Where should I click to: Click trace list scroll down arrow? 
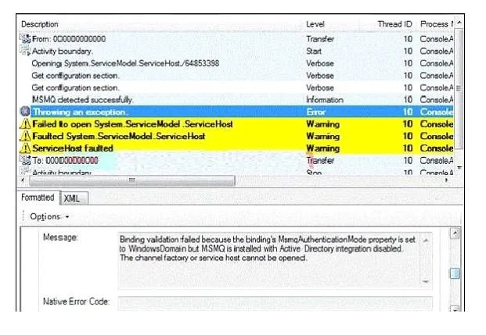click(x=459, y=167)
